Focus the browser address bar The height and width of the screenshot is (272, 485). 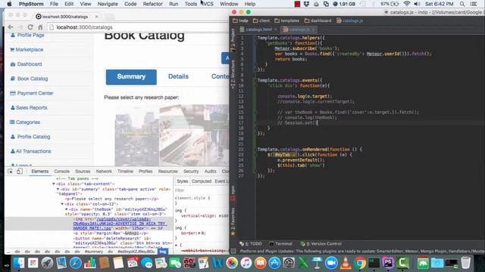click(x=138, y=27)
